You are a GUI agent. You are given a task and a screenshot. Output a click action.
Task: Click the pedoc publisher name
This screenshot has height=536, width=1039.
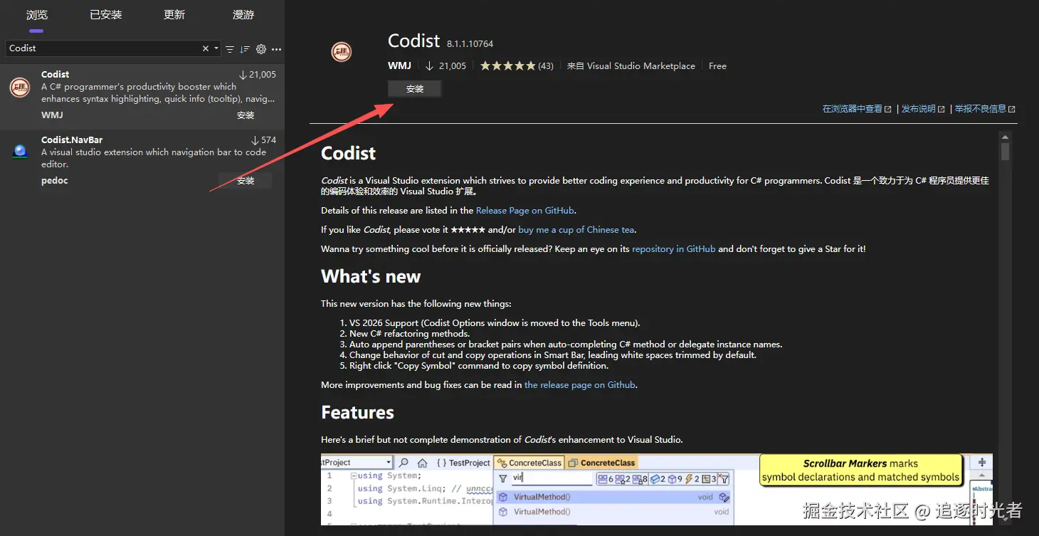[x=55, y=181]
